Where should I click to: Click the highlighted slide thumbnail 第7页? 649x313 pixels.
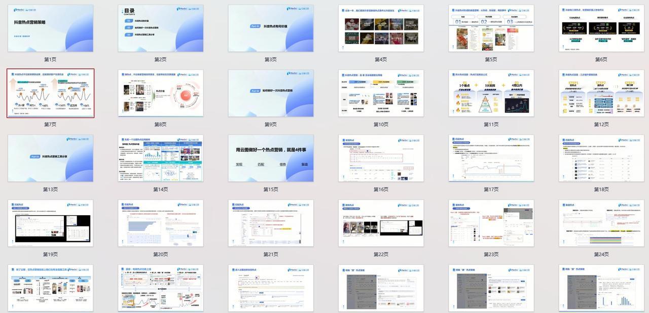click(x=50, y=93)
